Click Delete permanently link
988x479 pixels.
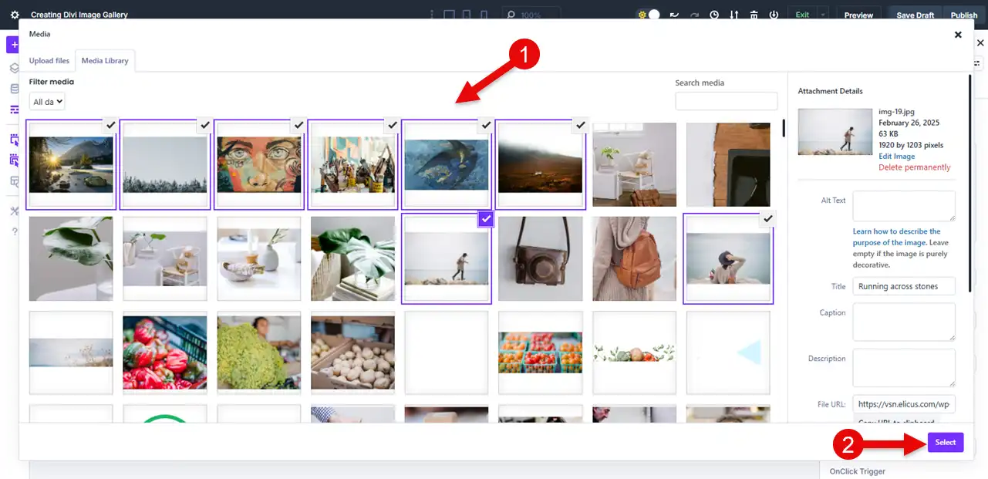coord(914,167)
